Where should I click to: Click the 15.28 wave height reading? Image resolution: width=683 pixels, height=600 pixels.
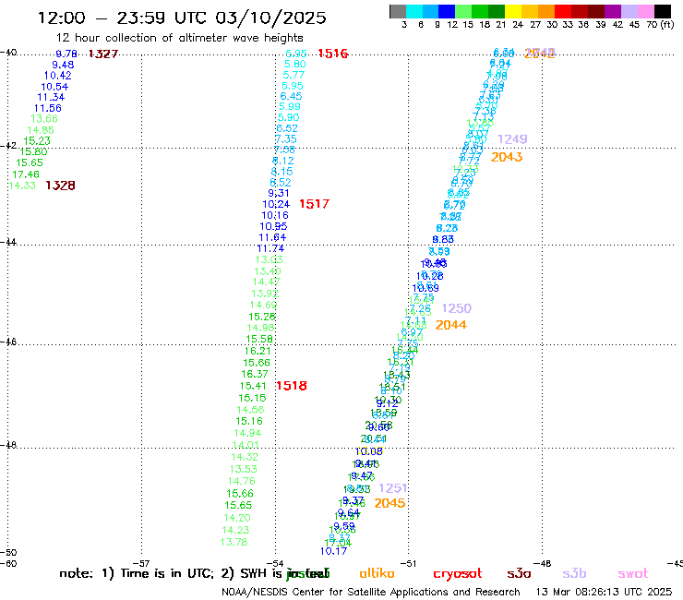coord(262,317)
